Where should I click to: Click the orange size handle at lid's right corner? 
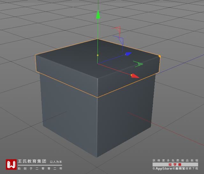coord(160,56)
